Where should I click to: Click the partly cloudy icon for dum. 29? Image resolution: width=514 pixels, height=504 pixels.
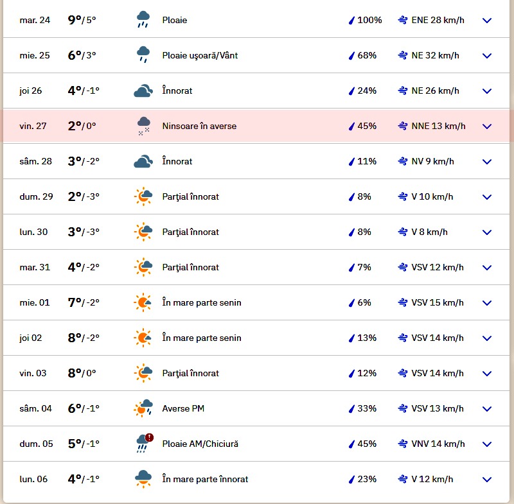pos(143,196)
